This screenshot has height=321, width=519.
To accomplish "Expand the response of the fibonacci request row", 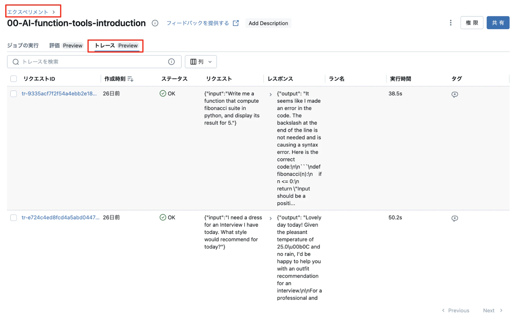I will click(271, 94).
